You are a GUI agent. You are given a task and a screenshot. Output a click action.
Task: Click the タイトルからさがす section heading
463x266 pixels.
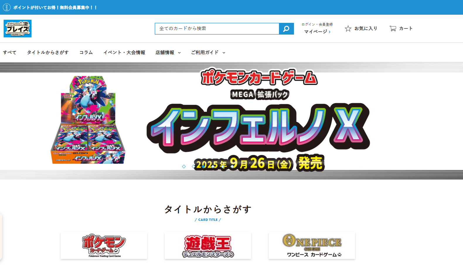(x=208, y=209)
